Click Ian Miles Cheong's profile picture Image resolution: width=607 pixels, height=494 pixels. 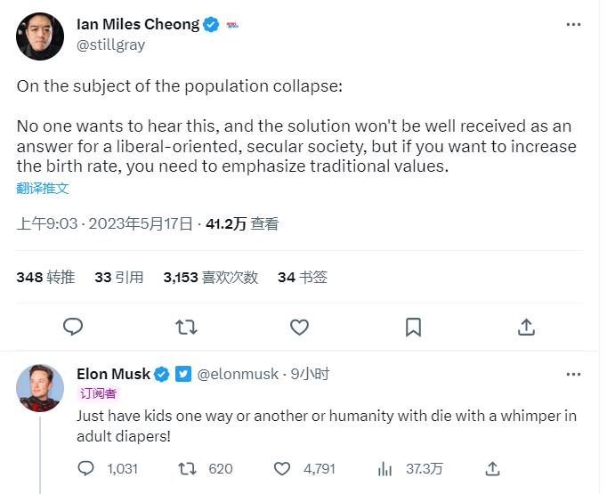40,36
